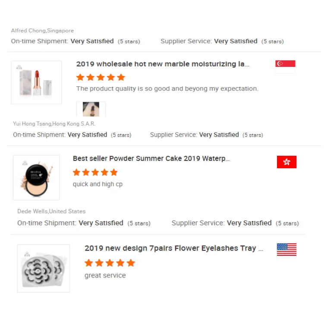Click the 'quick and high cp' review text

pyautogui.click(x=98, y=184)
